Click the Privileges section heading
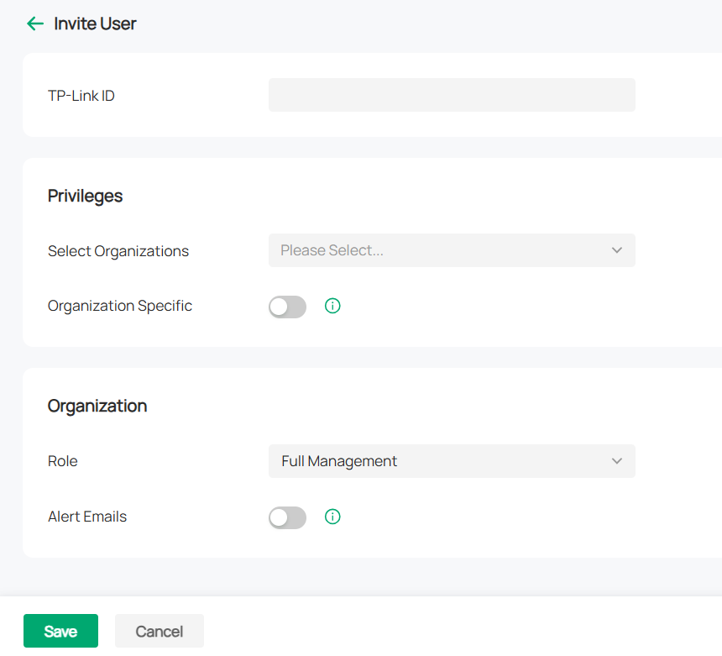Screen dimensions: 722x656 (85, 196)
